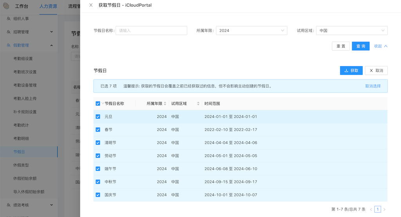The image size is (401, 217).
Task: Click date range 2024-10-01 至 2024-10-07
Action: pyautogui.click(x=231, y=195)
